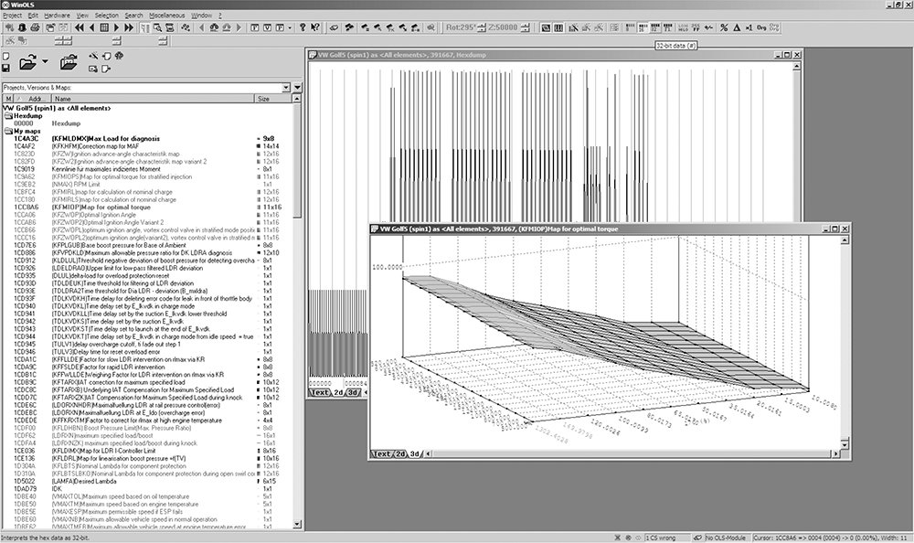Viewport: 914px width, 543px height.
Task: Open the Hardware menu
Action: [x=57, y=16]
